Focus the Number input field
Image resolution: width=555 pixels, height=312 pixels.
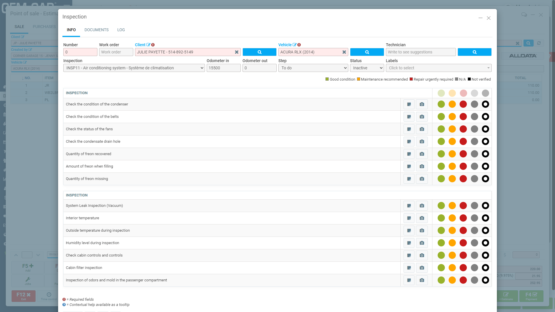click(x=80, y=52)
